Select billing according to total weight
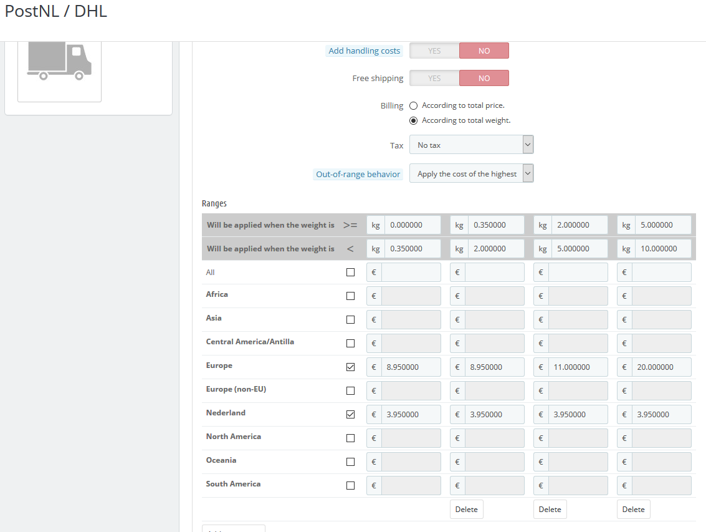This screenshot has height=532, width=706. (x=413, y=121)
